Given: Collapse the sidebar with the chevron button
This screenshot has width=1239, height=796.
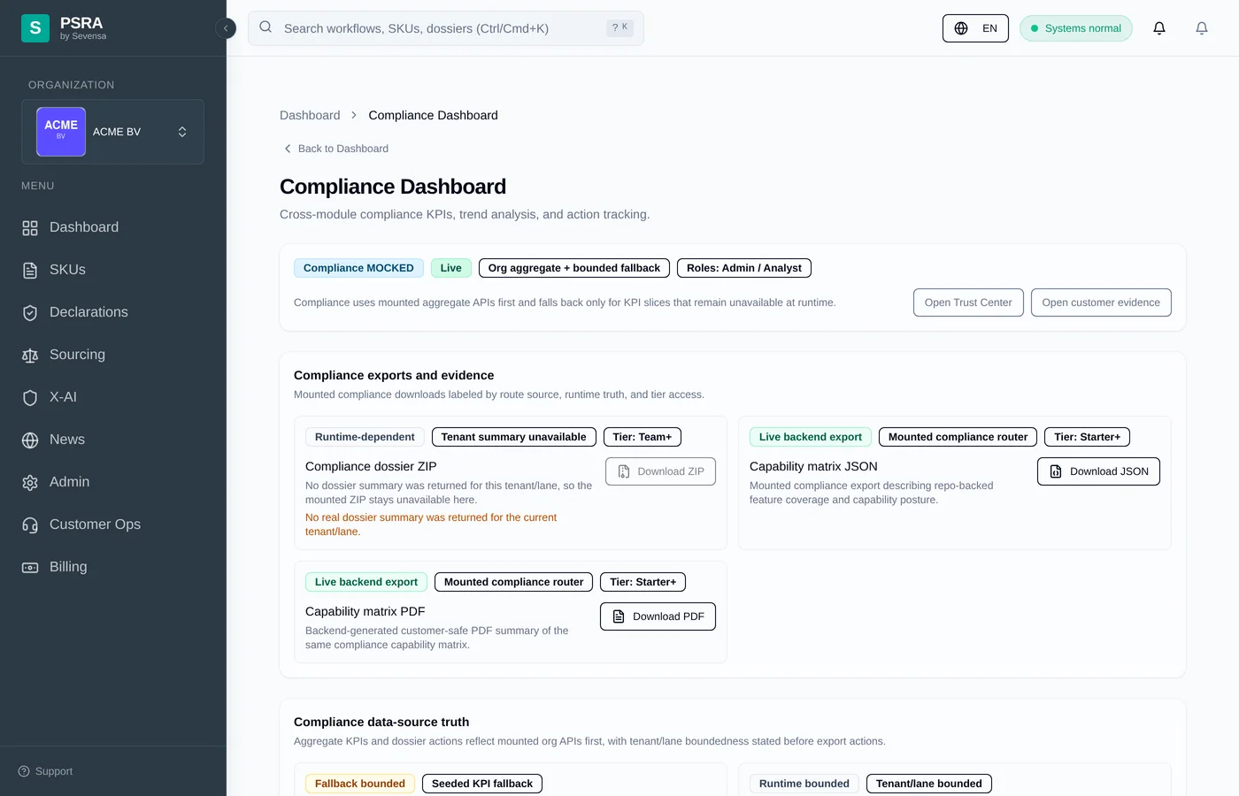Looking at the screenshot, I should click(226, 28).
